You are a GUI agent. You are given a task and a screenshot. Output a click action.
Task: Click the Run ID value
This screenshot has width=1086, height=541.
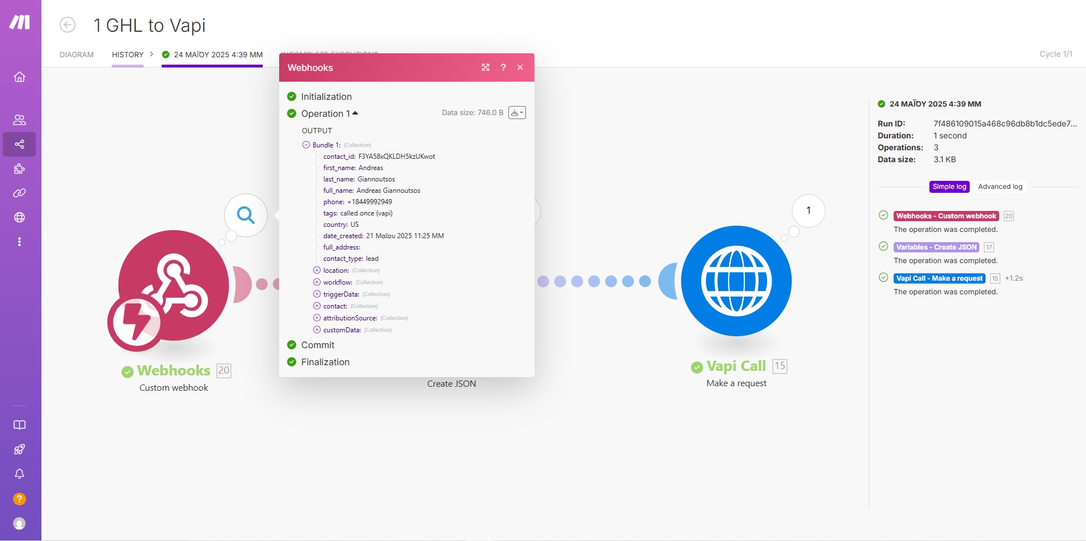(1005, 124)
